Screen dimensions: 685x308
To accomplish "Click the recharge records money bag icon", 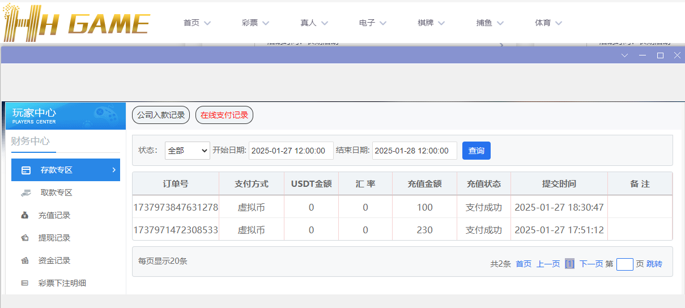I will click(x=25, y=216).
